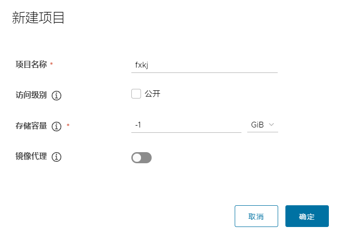Click the info icon beside 访问级别
This screenshot has width=339, height=241.
click(x=56, y=95)
